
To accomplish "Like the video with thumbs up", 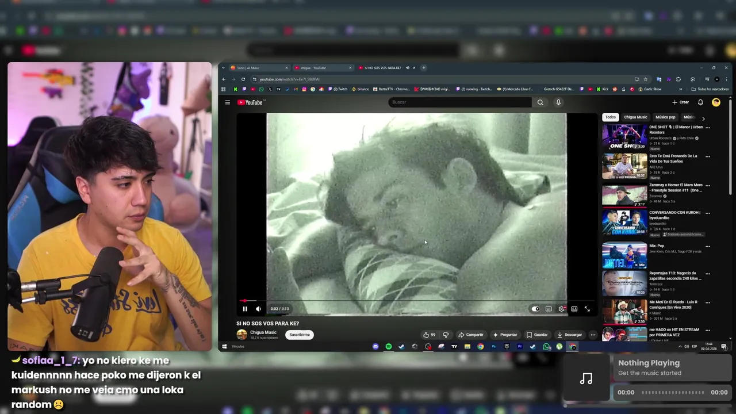I will click(x=429, y=335).
